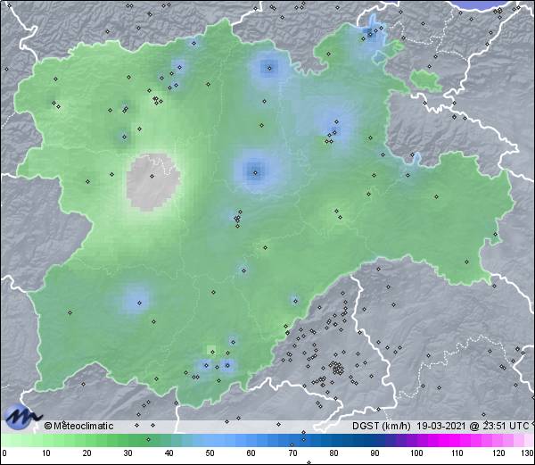The height and width of the screenshot is (465, 535).
Task: Click the scale label 110
Action: tap(457, 453)
